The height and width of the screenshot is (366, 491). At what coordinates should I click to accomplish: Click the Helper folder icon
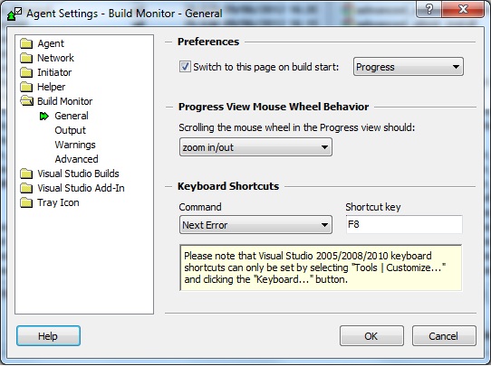tap(26, 87)
